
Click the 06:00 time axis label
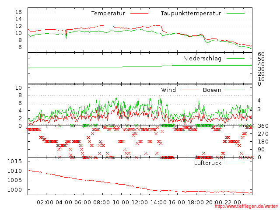click(83, 203)
